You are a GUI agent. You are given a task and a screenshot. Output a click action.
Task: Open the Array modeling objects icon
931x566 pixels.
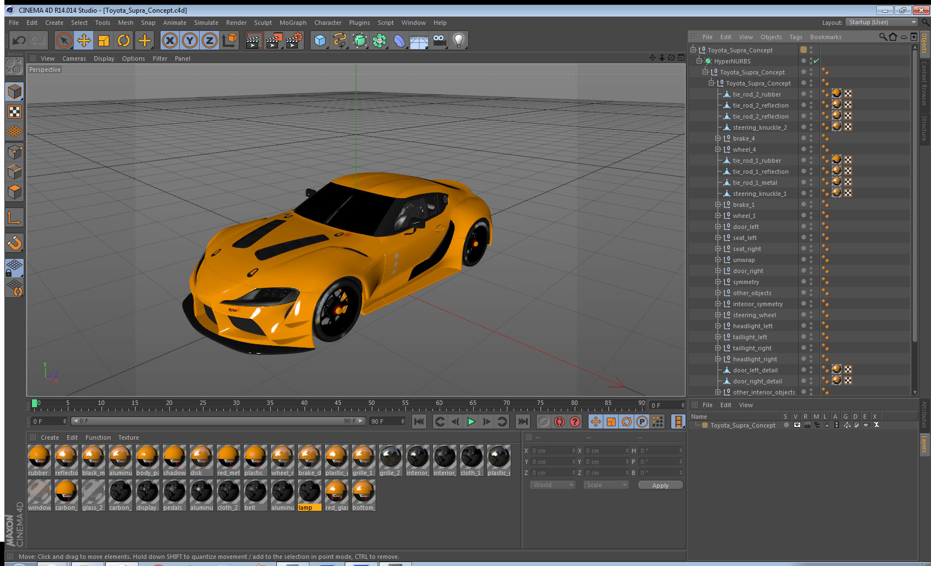click(379, 40)
